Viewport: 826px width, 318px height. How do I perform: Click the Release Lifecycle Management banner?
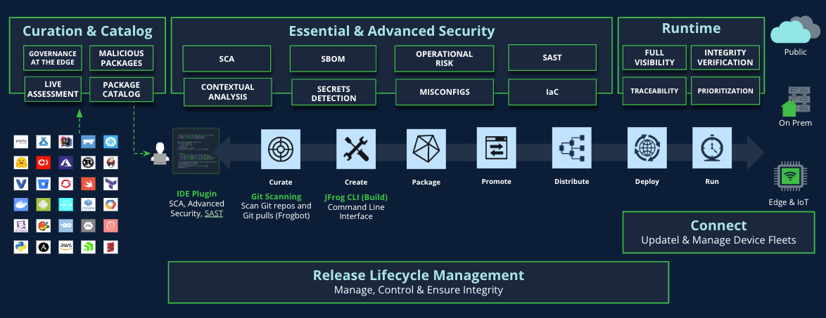point(418,282)
